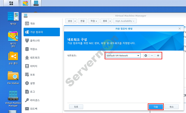Image resolution: width=186 pixels, height=113 pixels.
Task: Launch Virtual Machine Manager desktop icon
Action: [x=13, y=99]
